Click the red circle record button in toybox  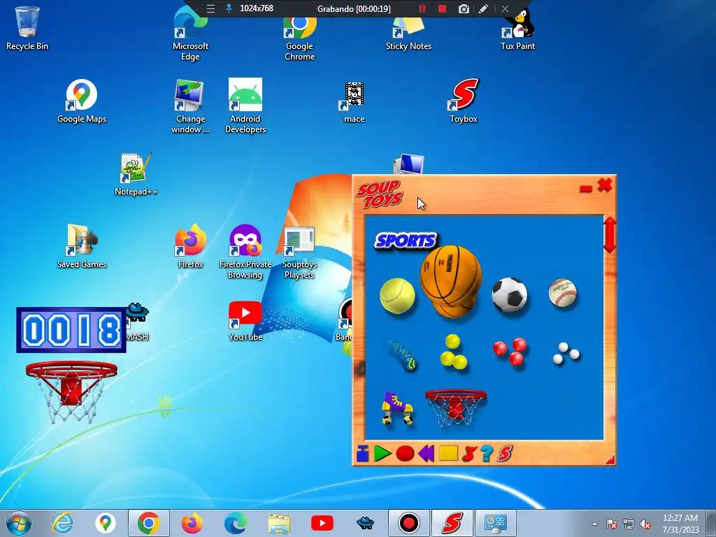click(x=405, y=454)
